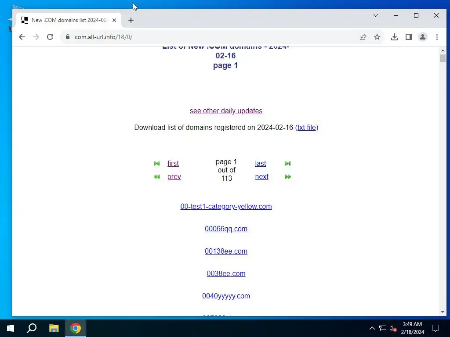Open 00-test1-category-yellow.com link
450x337 pixels.
coord(226,207)
